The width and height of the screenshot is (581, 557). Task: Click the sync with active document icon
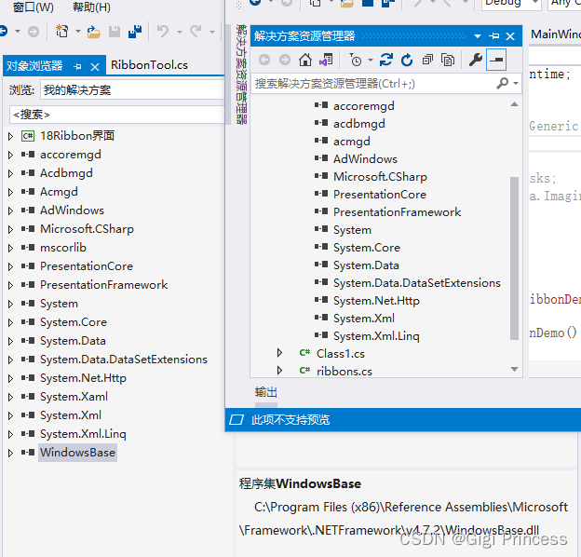click(x=386, y=60)
